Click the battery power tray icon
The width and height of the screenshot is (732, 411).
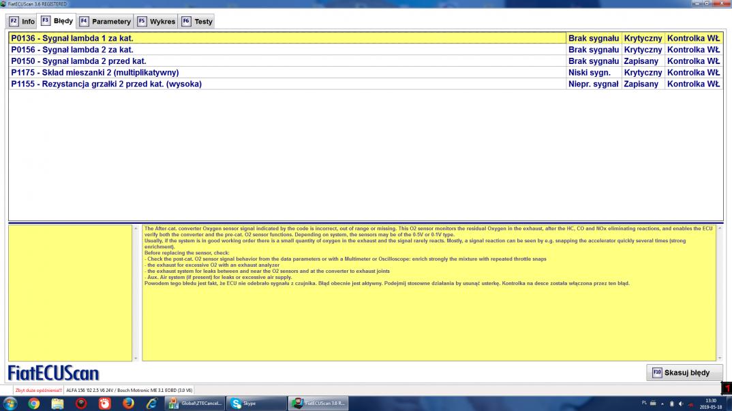672,404
